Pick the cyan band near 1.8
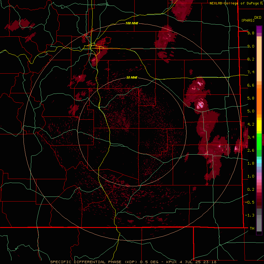 click(x=259, y=161)
